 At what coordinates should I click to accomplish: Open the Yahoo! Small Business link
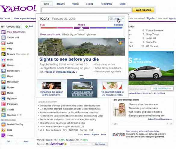[x=160, y=119]
